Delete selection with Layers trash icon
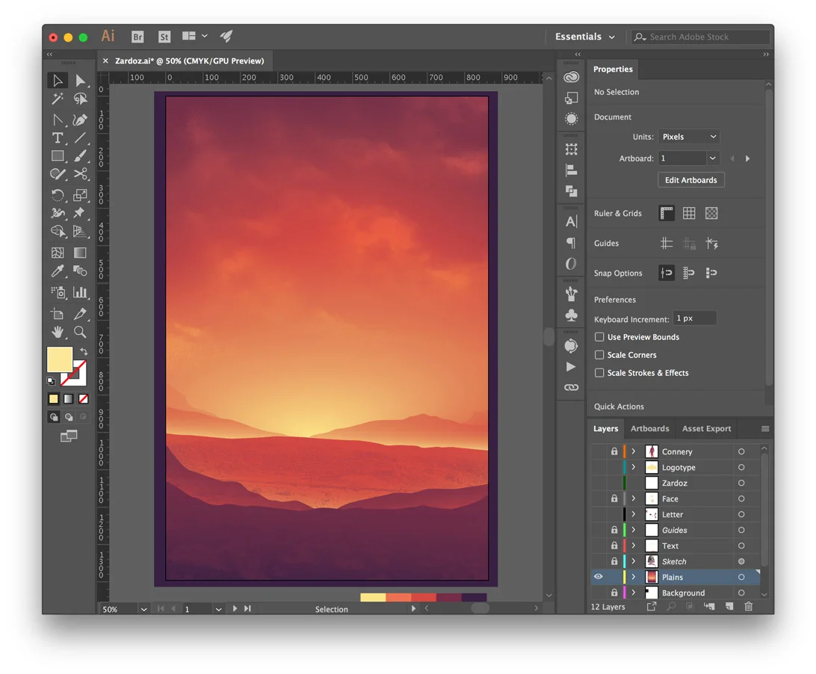 (x=748, y=606)
